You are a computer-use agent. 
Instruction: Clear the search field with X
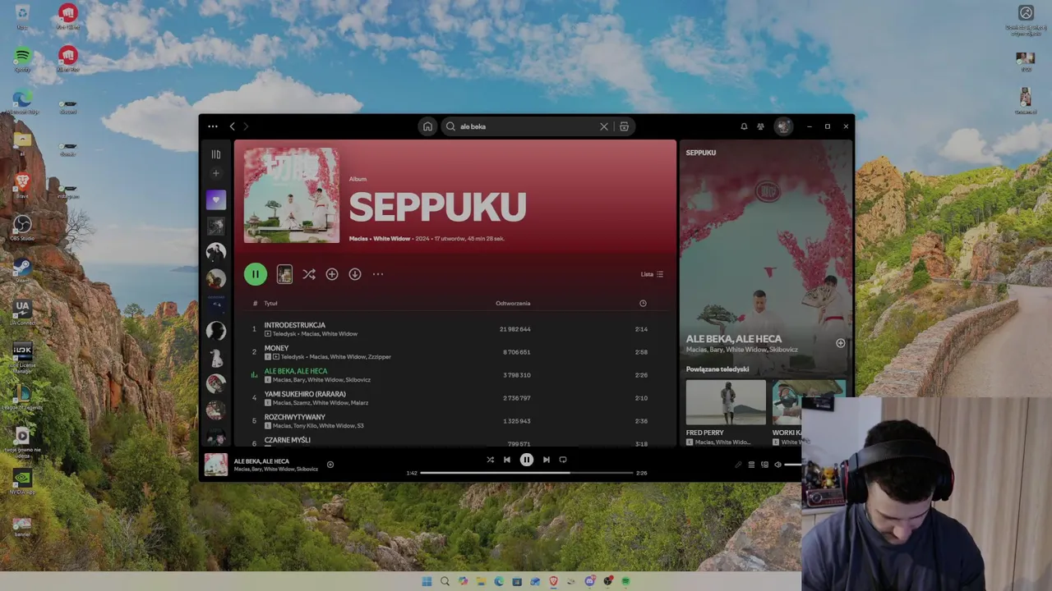coord(604,126)
